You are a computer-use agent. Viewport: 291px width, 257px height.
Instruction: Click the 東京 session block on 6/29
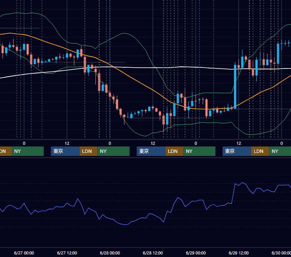pos(237,151)
